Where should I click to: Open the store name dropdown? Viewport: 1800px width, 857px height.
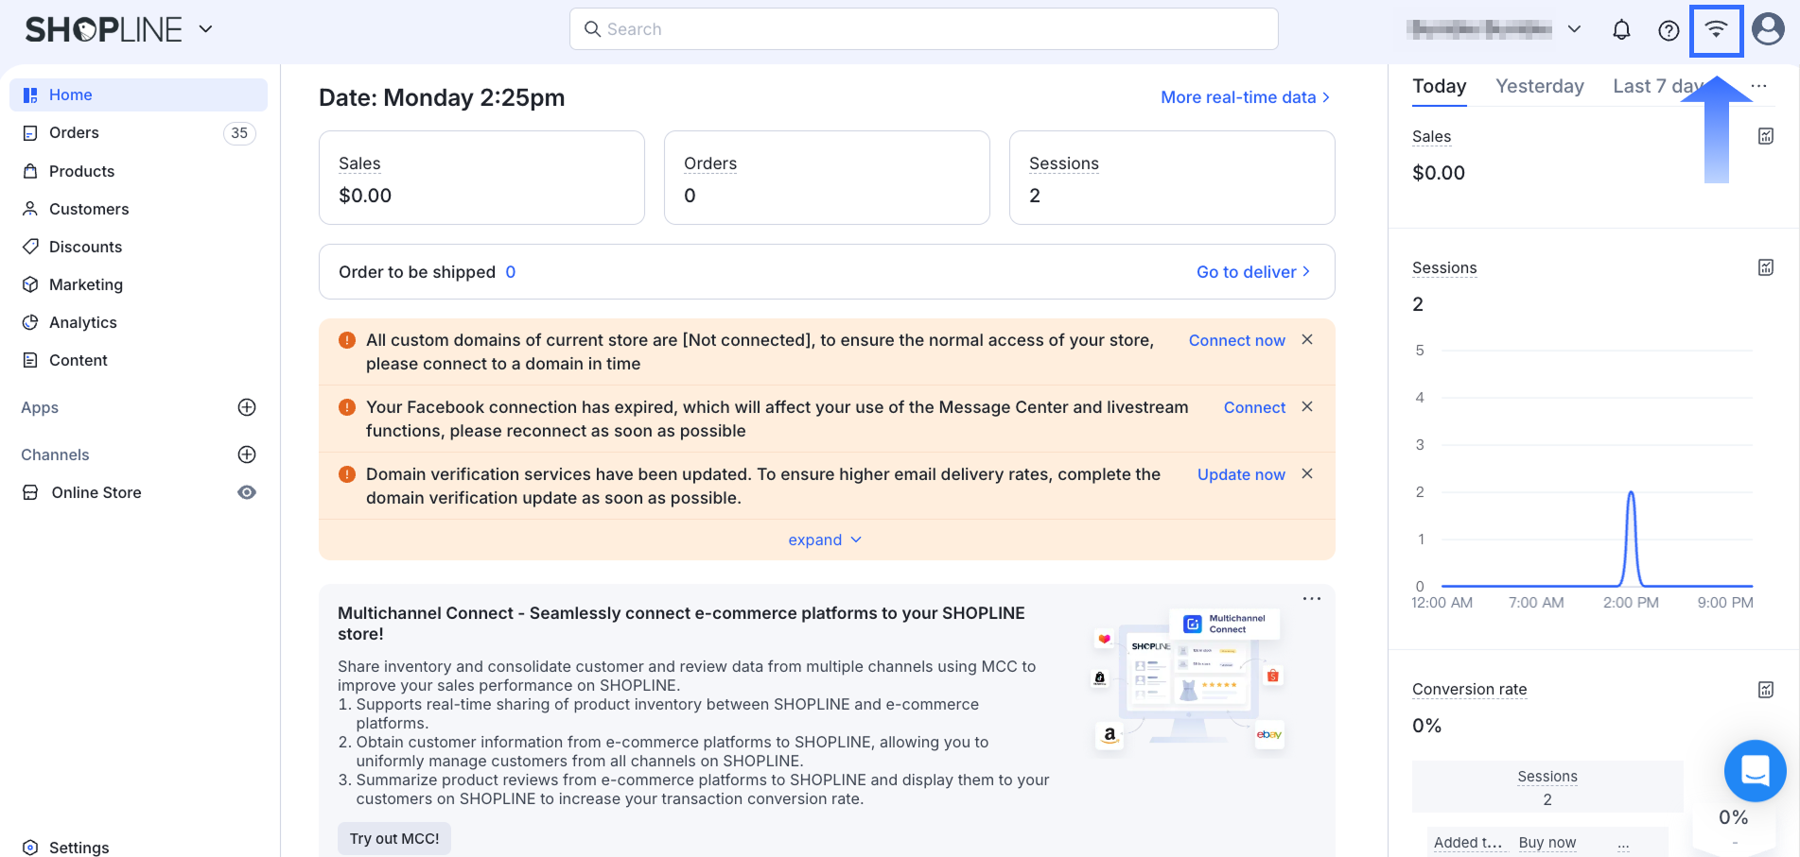coord(1574,29)
